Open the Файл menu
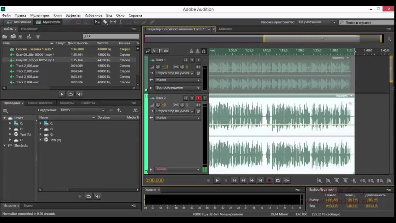 tap(6, 15)
